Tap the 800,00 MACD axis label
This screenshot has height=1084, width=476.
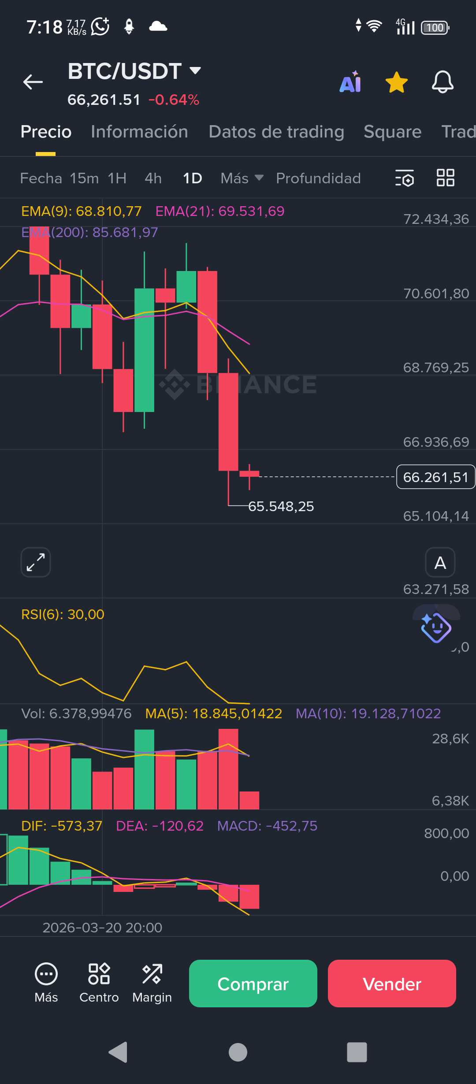tap(446, 833)
